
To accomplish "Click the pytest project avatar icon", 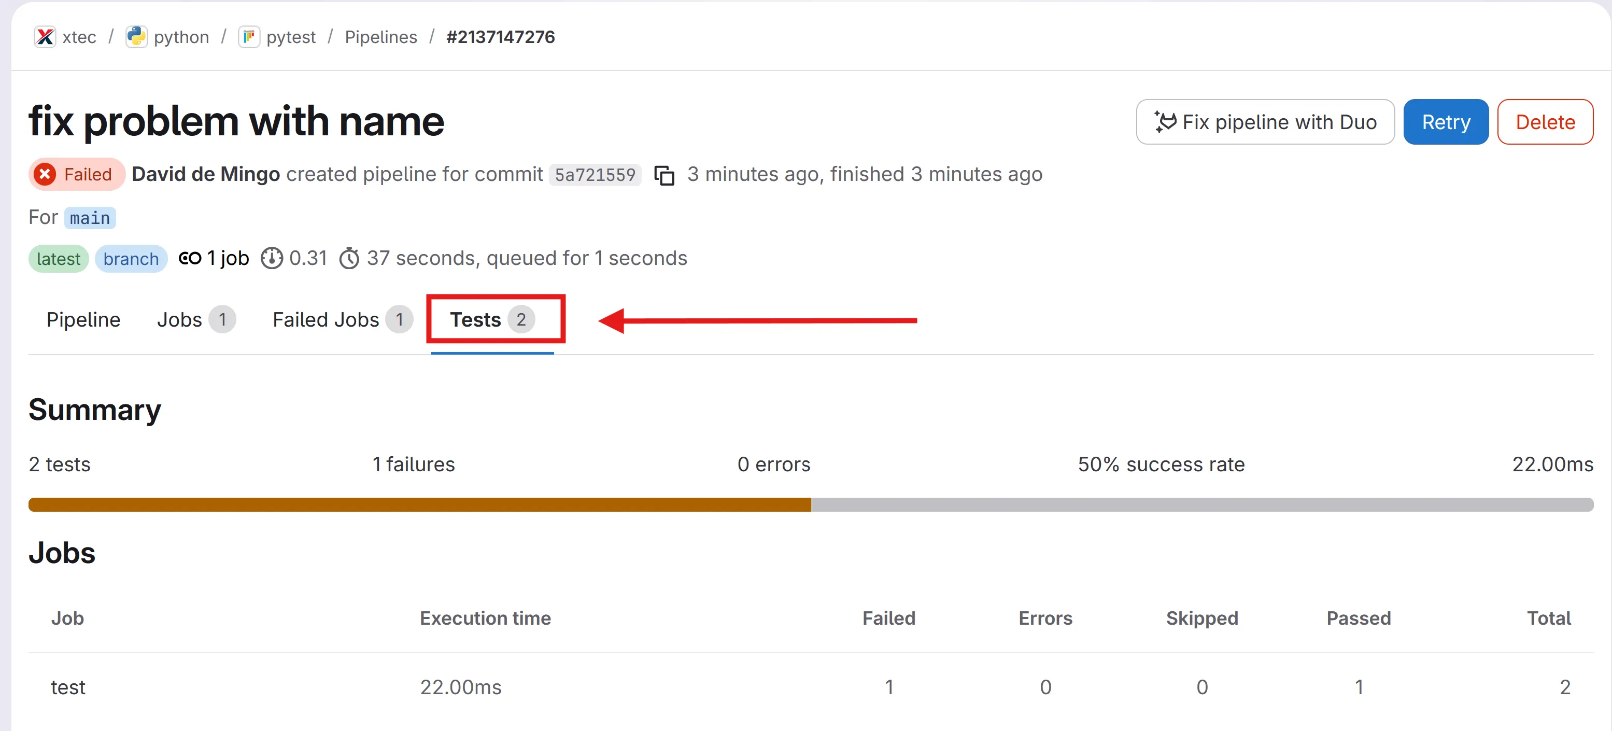I will click(x=248, y=37).
